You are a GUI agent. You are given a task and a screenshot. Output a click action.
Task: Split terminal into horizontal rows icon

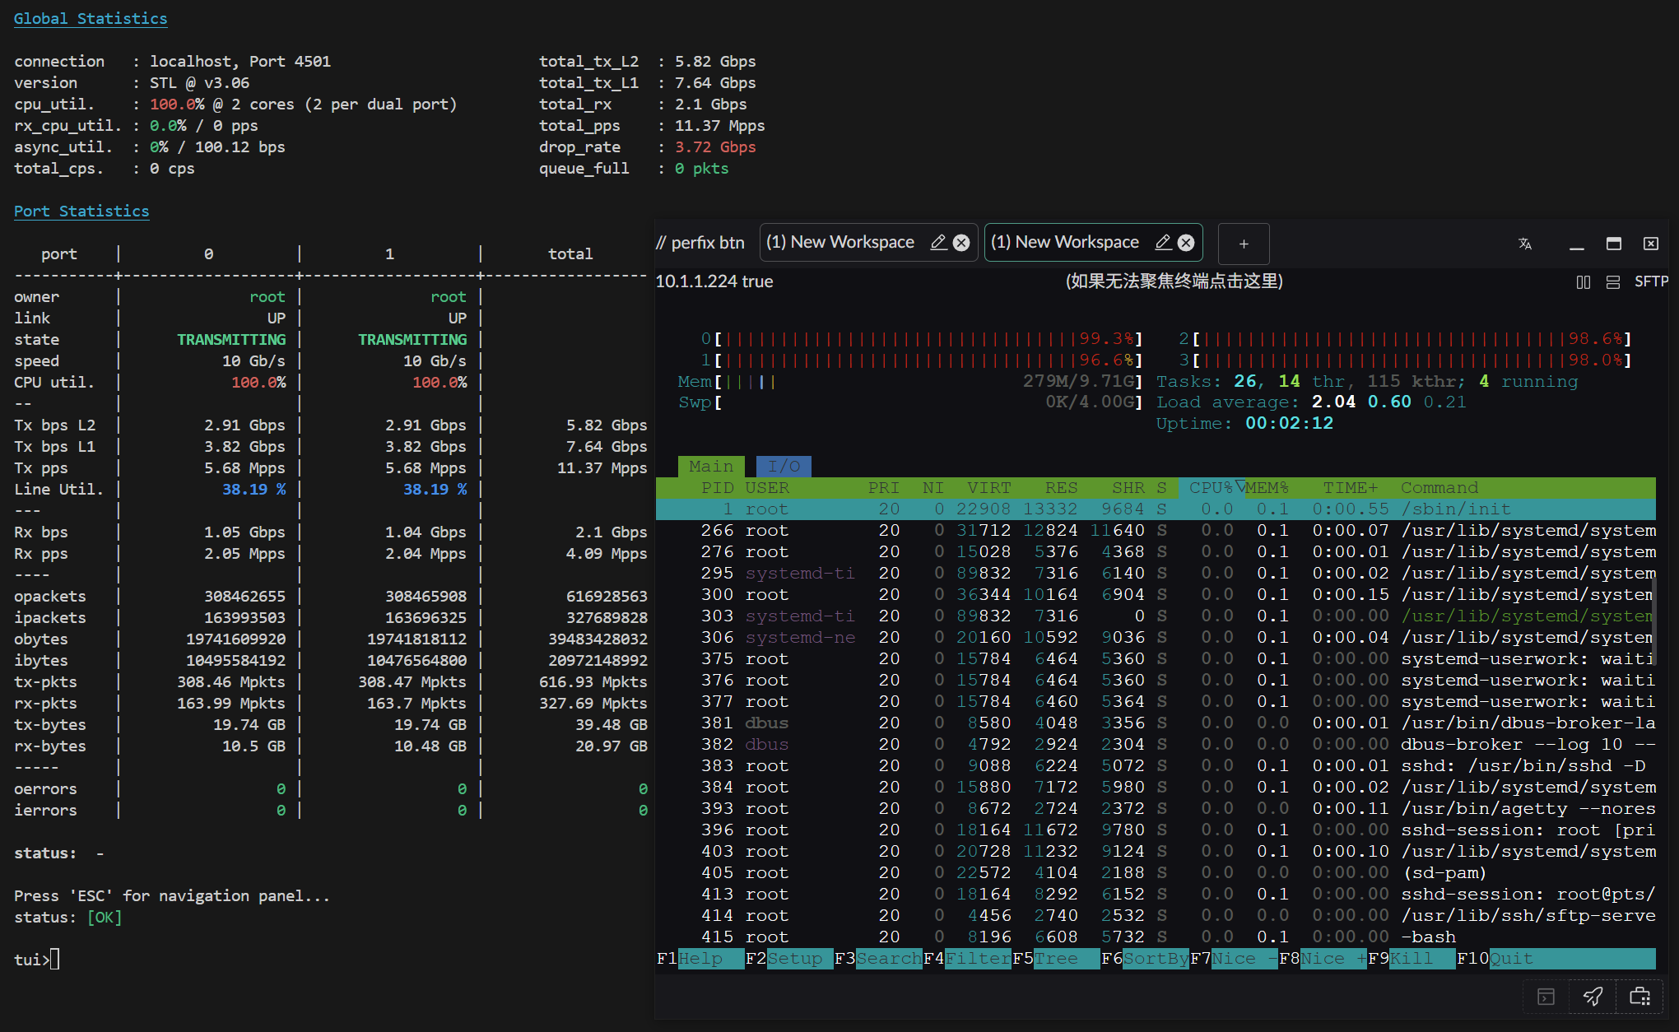[x=1612, y=282]
